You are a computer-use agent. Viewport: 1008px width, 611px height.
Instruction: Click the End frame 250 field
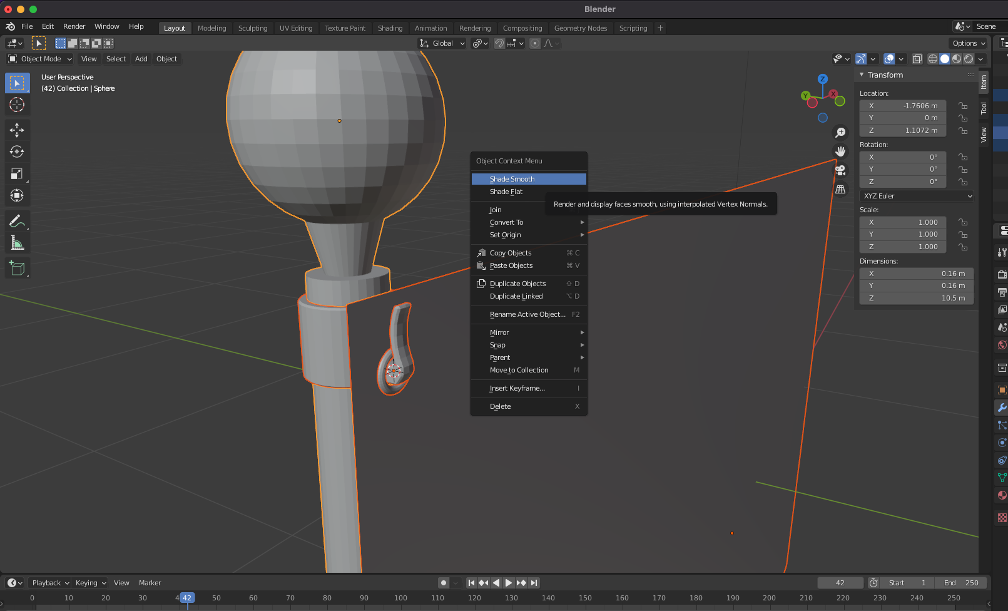tap(962, 583)
